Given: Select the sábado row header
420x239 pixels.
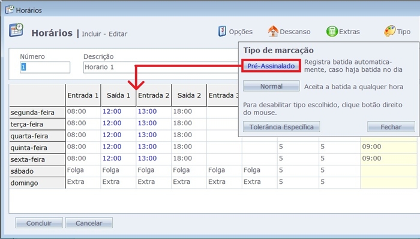Looking at the screenshot, I should click(x=37, y=171).
